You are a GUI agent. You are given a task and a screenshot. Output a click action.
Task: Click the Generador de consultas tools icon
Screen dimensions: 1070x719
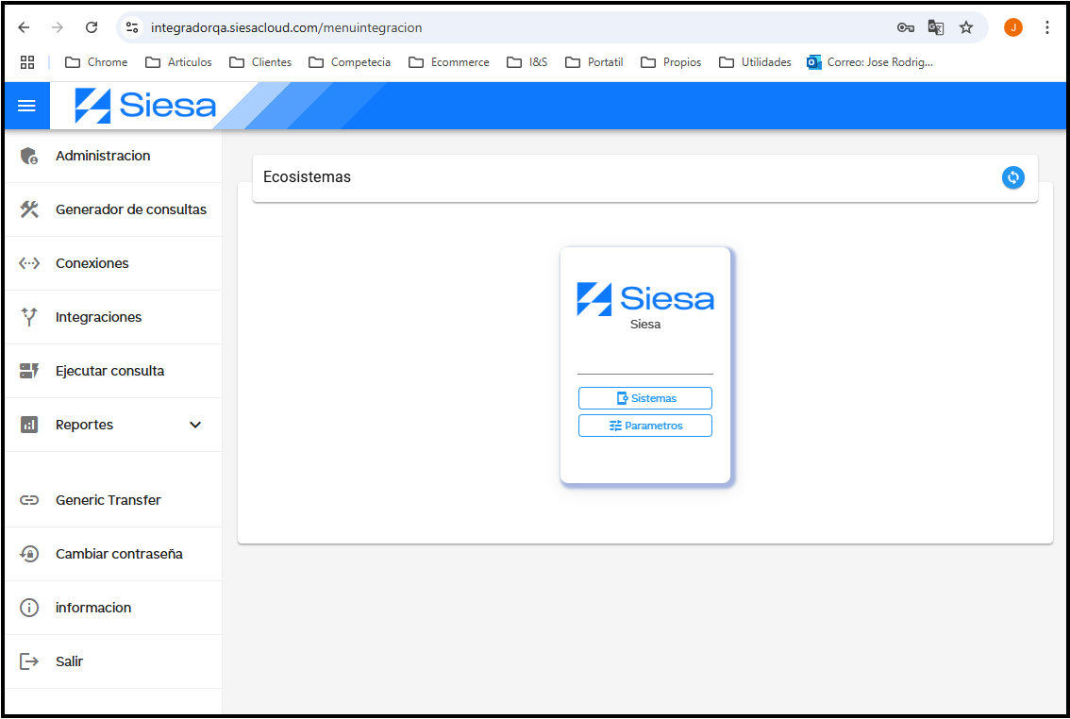point(29,209)
